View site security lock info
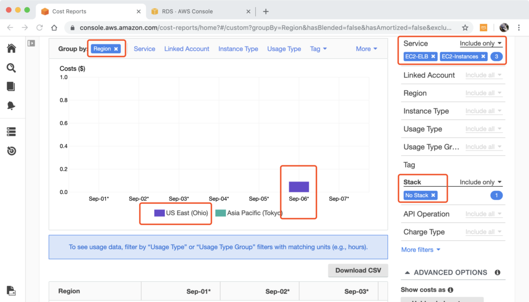Image resolution: width=529 pixels, height=302 pixels. (72, 28)
